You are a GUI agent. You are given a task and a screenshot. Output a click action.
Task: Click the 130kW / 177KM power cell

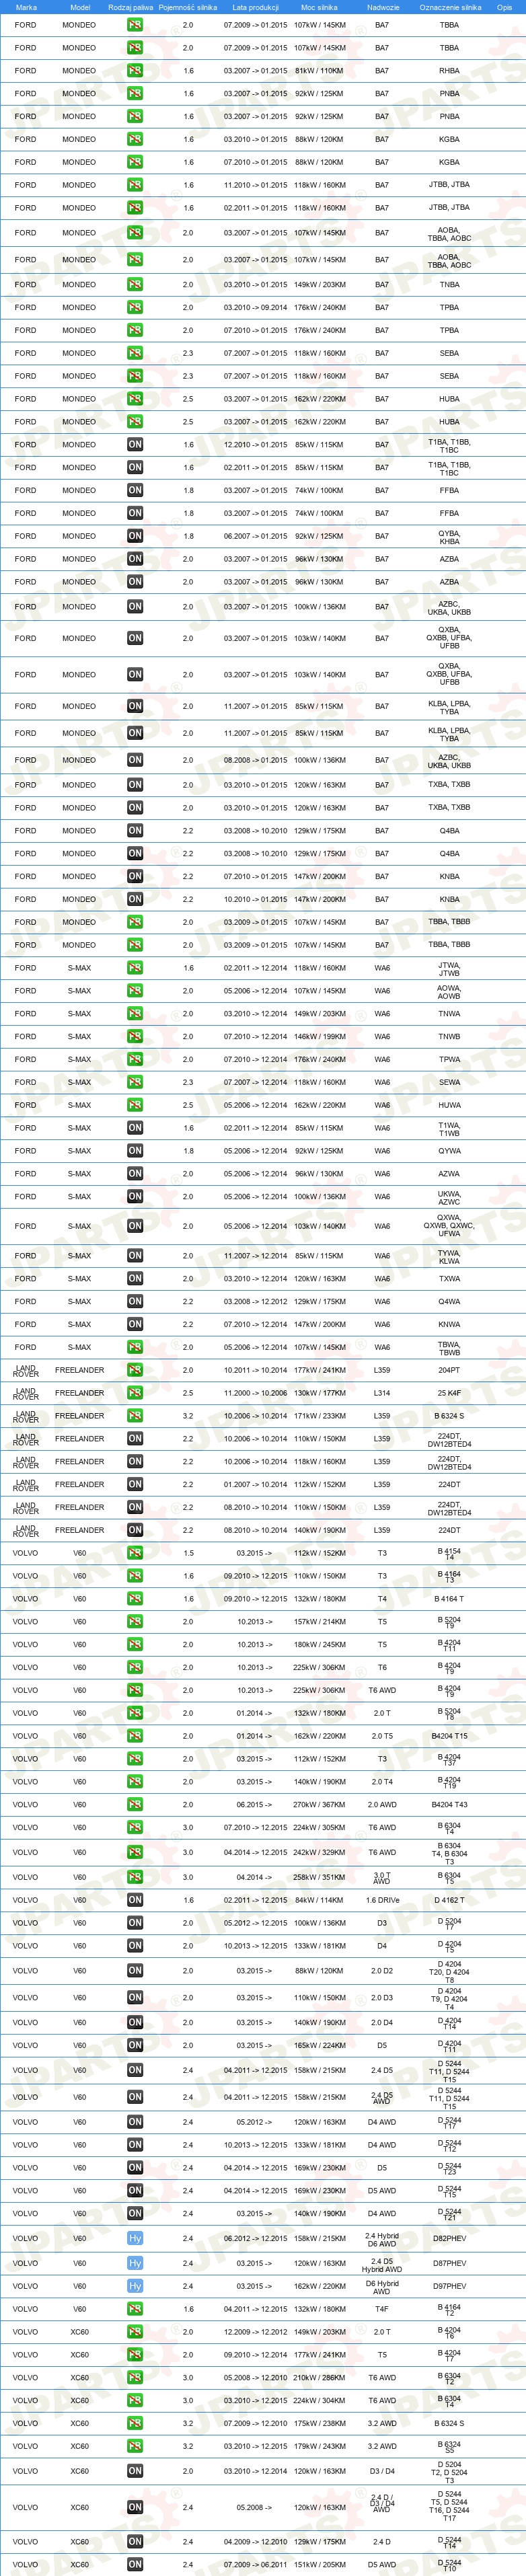click(319, 1393)
